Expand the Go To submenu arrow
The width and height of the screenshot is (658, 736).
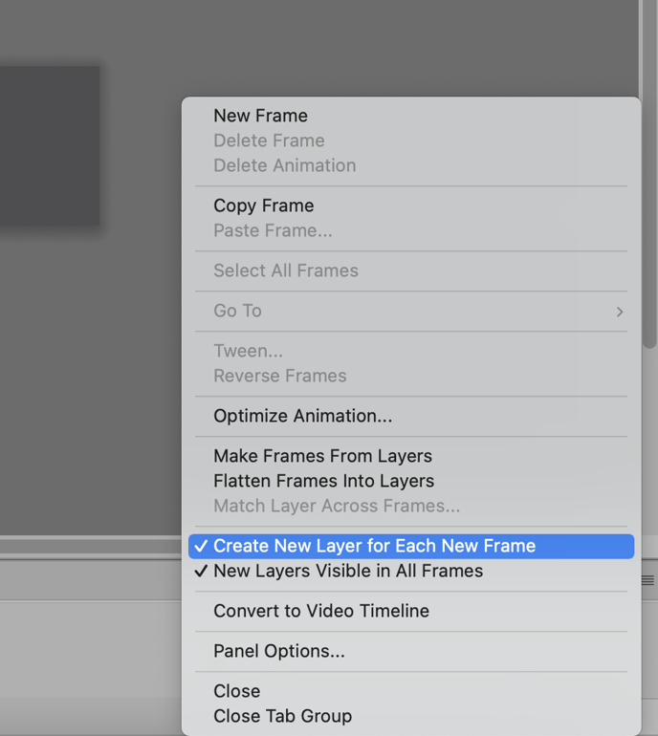(x=620, y=312)
